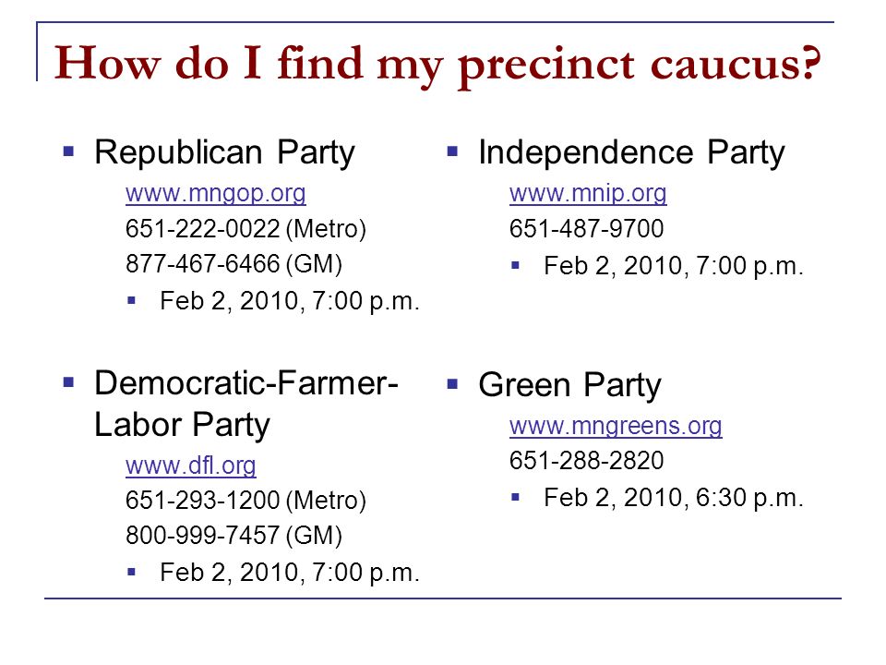The image size is (886, 665).
Task: Click the slide title about precinct caucus
Action: point(437,64)
